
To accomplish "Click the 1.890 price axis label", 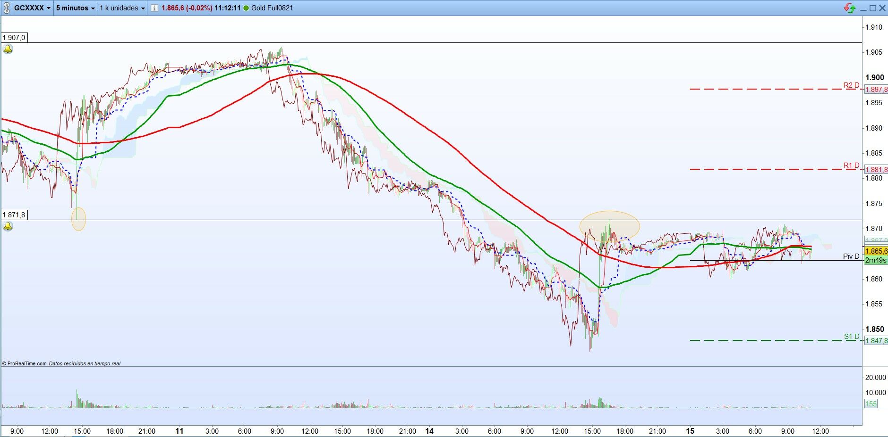I will [874, 128].
